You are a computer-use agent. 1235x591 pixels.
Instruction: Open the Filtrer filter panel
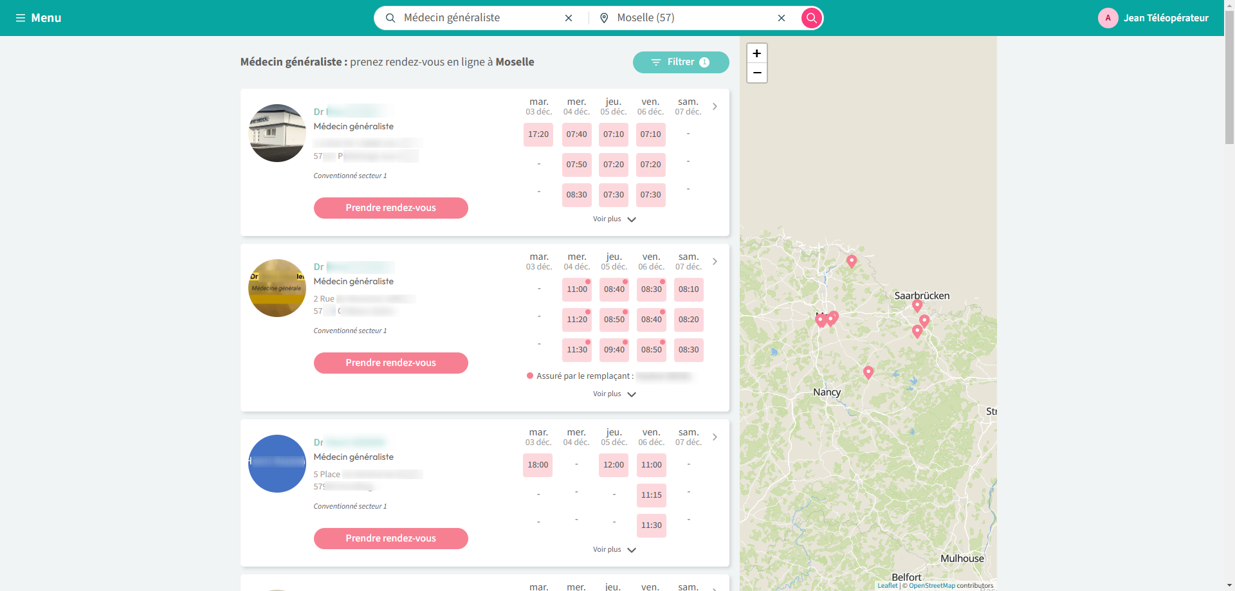pos(681,62)
